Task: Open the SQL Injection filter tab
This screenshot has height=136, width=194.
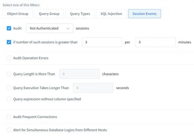Action: click(111, 14)
